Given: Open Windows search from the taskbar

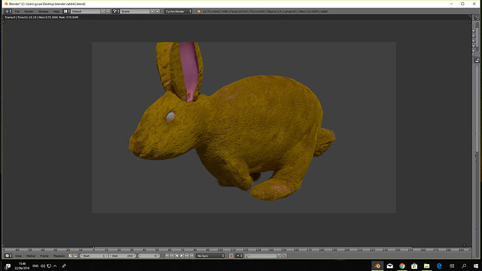Looking at the screenshot, I should [464, 266].
